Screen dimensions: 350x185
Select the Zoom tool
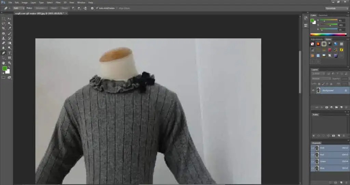[10, 63]
